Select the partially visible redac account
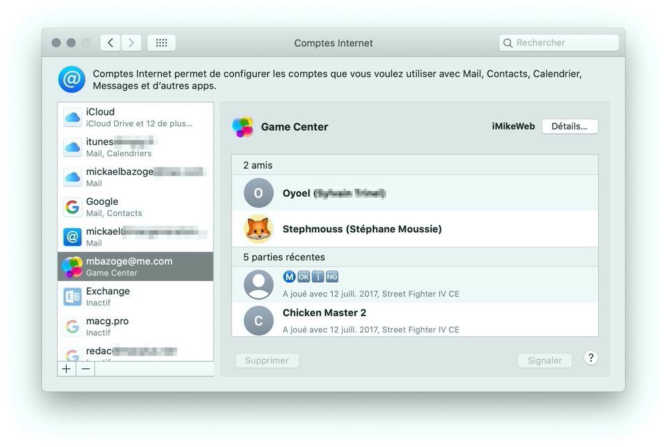The image size is (667, 447). click(135, 352)
